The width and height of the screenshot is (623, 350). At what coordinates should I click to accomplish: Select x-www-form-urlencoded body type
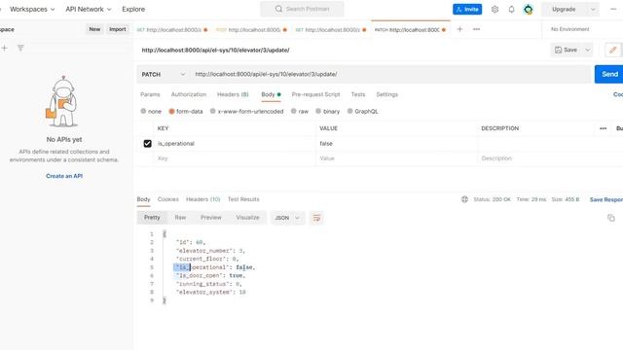tap(213, 111)
